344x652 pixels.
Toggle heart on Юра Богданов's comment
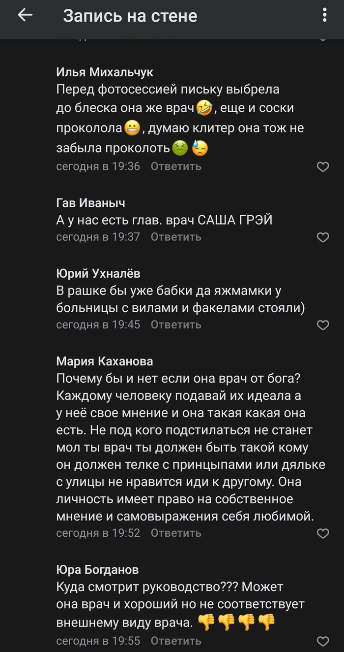point(322,641)
